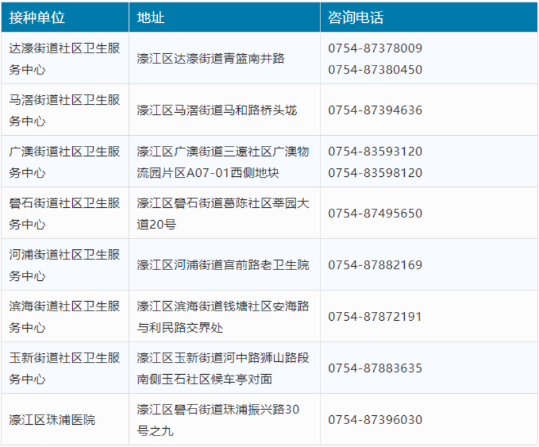
Task: Click the 地址 column header
Action: [150, 18]
